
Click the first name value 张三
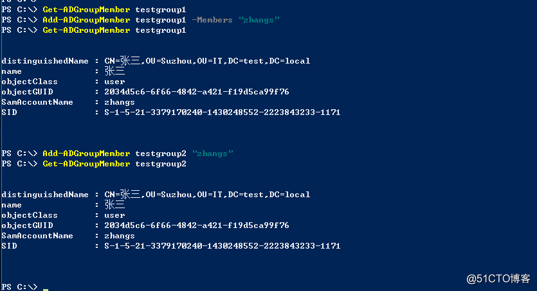[114, 71]
